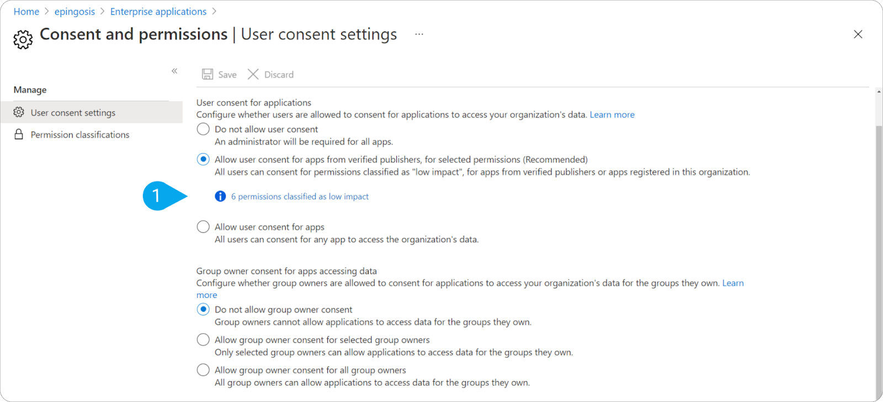
Task: Click Learn more link for user consent
Action: point(612,115)
